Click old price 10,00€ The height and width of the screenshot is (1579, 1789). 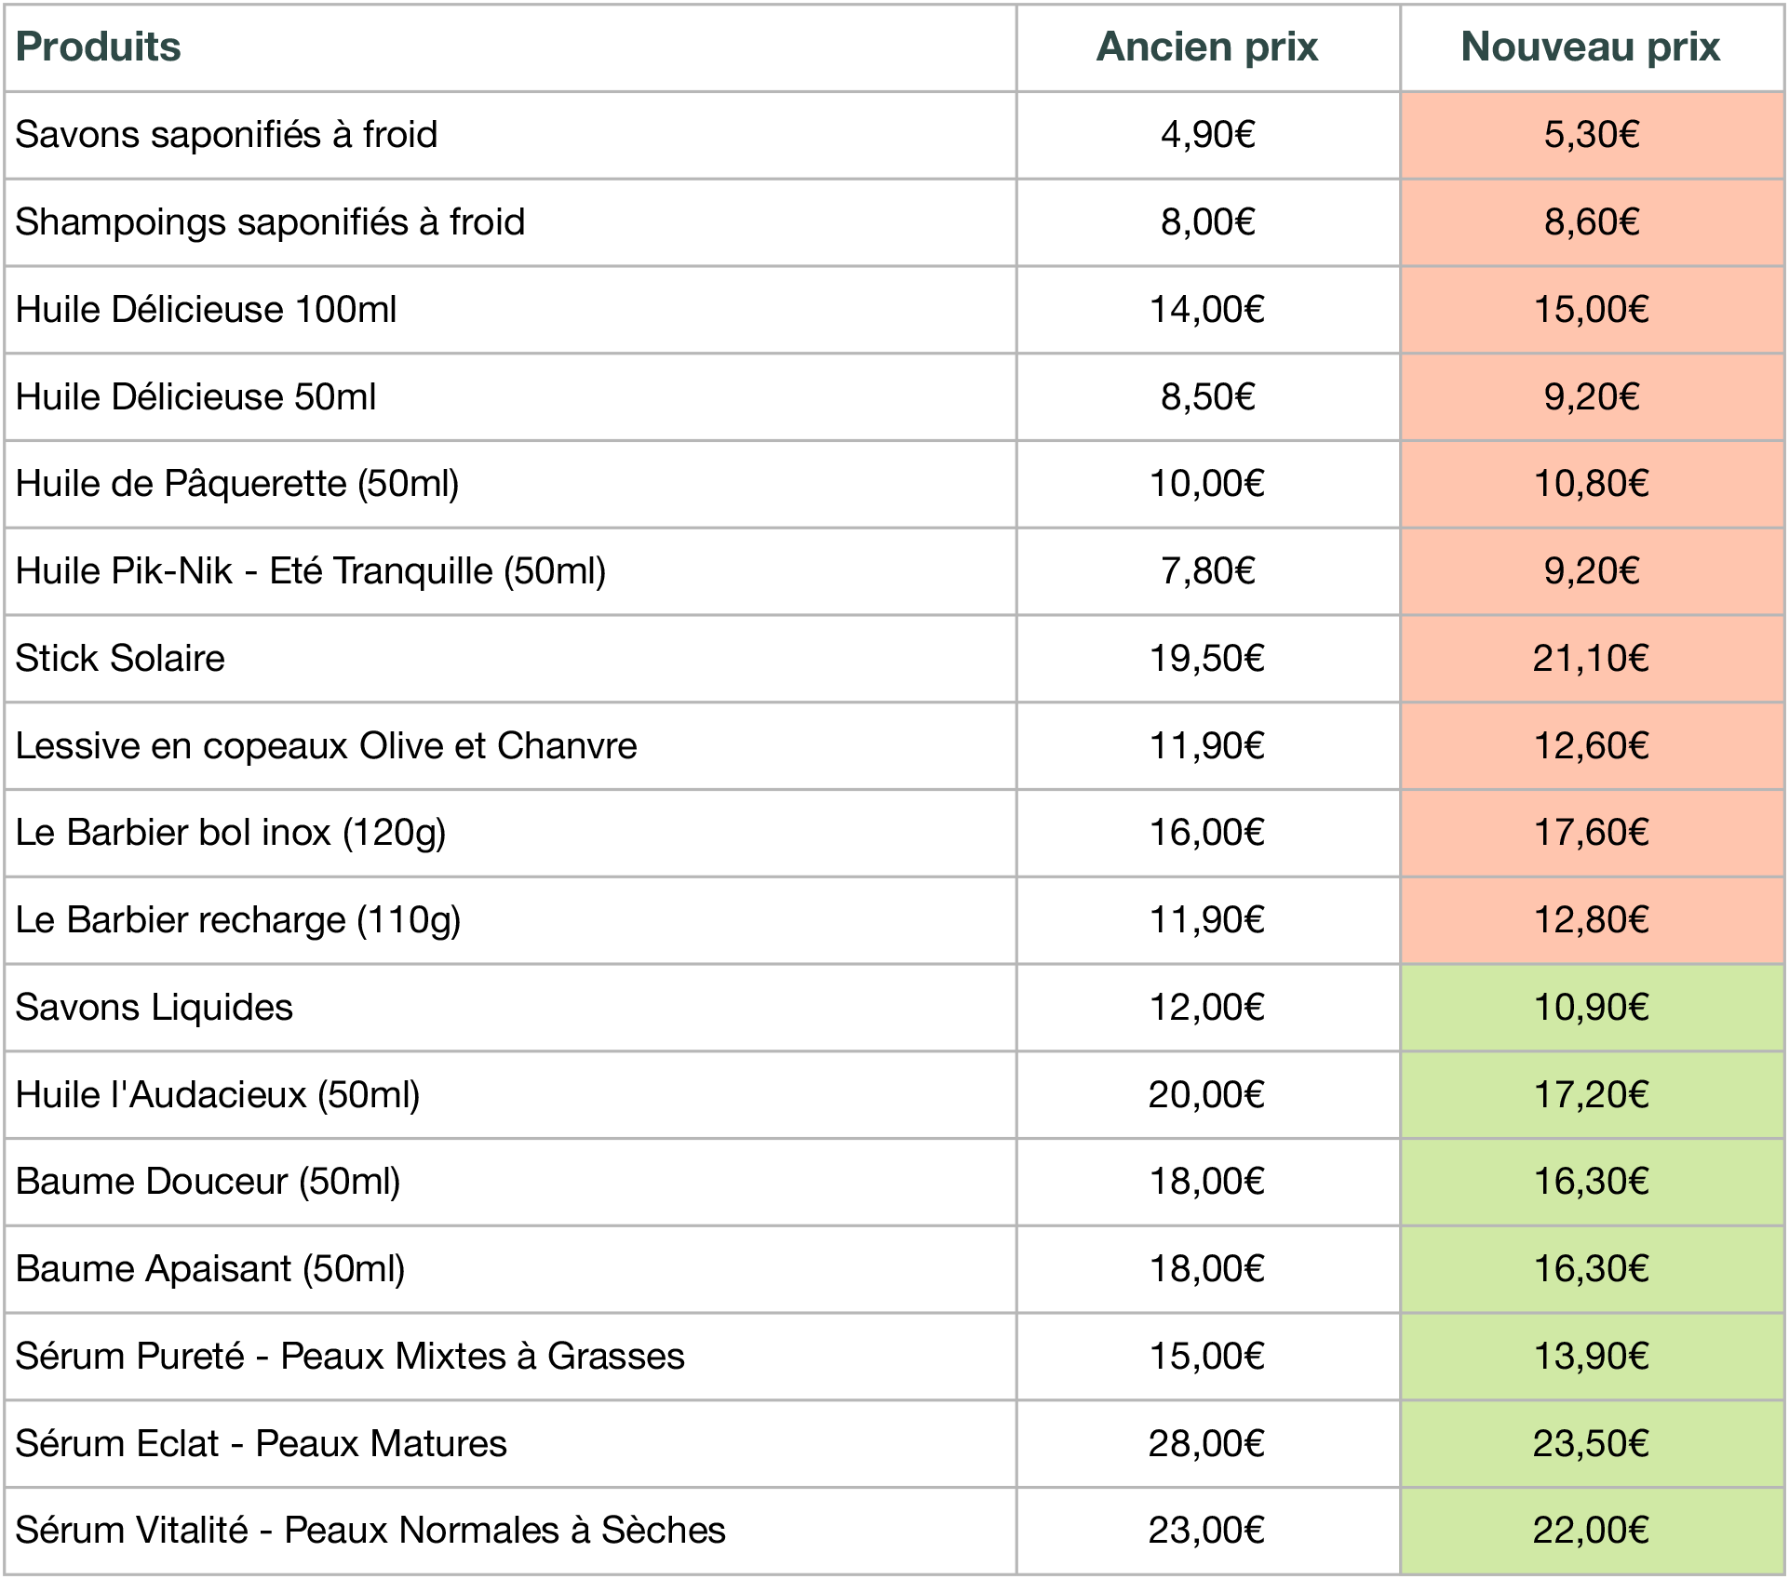(1207, 484)
